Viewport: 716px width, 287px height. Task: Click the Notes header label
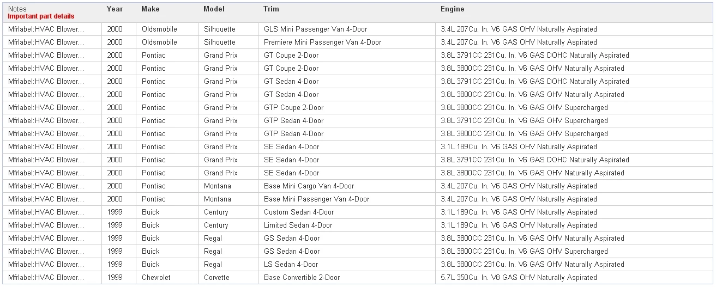click(x=17, y=9)
